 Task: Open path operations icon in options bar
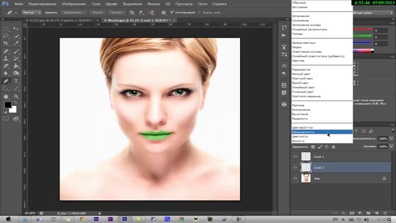point(132,12)
